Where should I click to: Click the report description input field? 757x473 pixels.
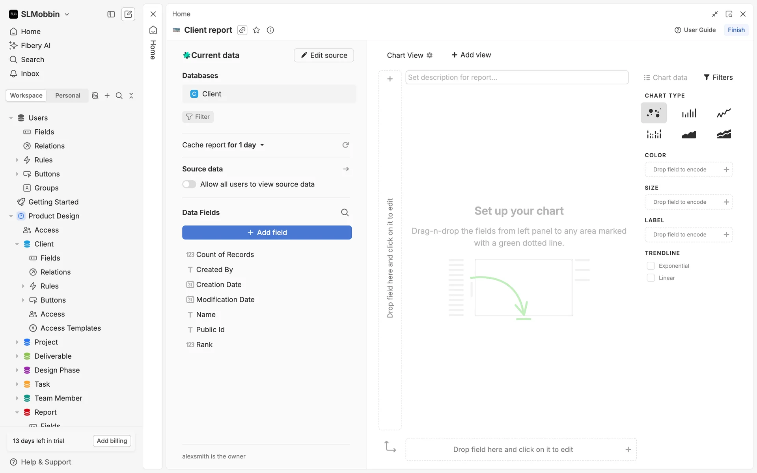point(516,78)
